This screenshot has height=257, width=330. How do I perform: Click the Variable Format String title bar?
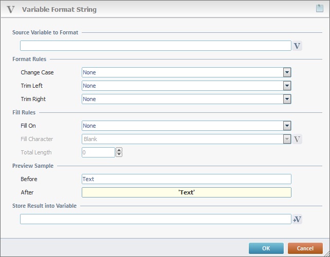pyautogui.click(x=154, y=9)
